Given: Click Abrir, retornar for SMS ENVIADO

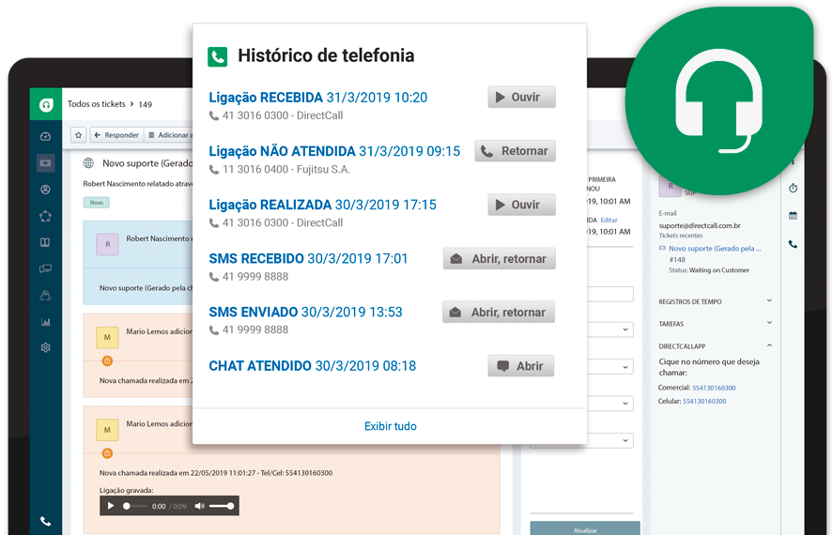Looking at the screenshot, I should pos(499,312).
